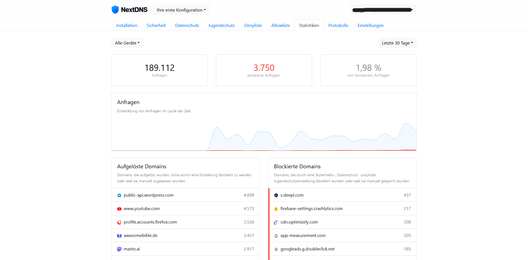Click the masto.ai domain
The image size is (528, 260).
pyautogui.click(x=132, y=249)
